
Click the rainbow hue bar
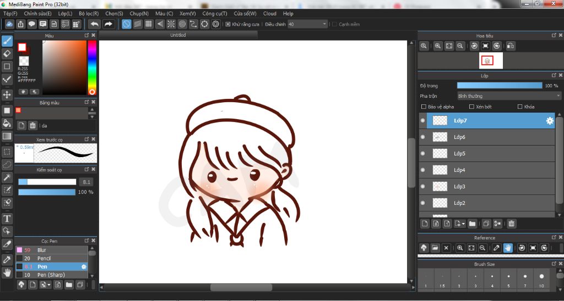point(92,68)
